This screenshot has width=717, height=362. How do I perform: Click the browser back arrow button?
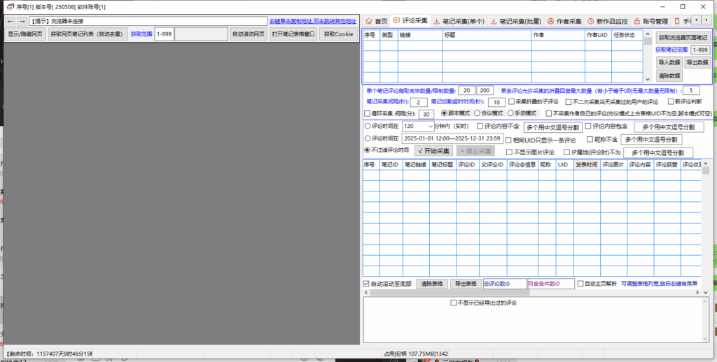click(x=11, y=21)
